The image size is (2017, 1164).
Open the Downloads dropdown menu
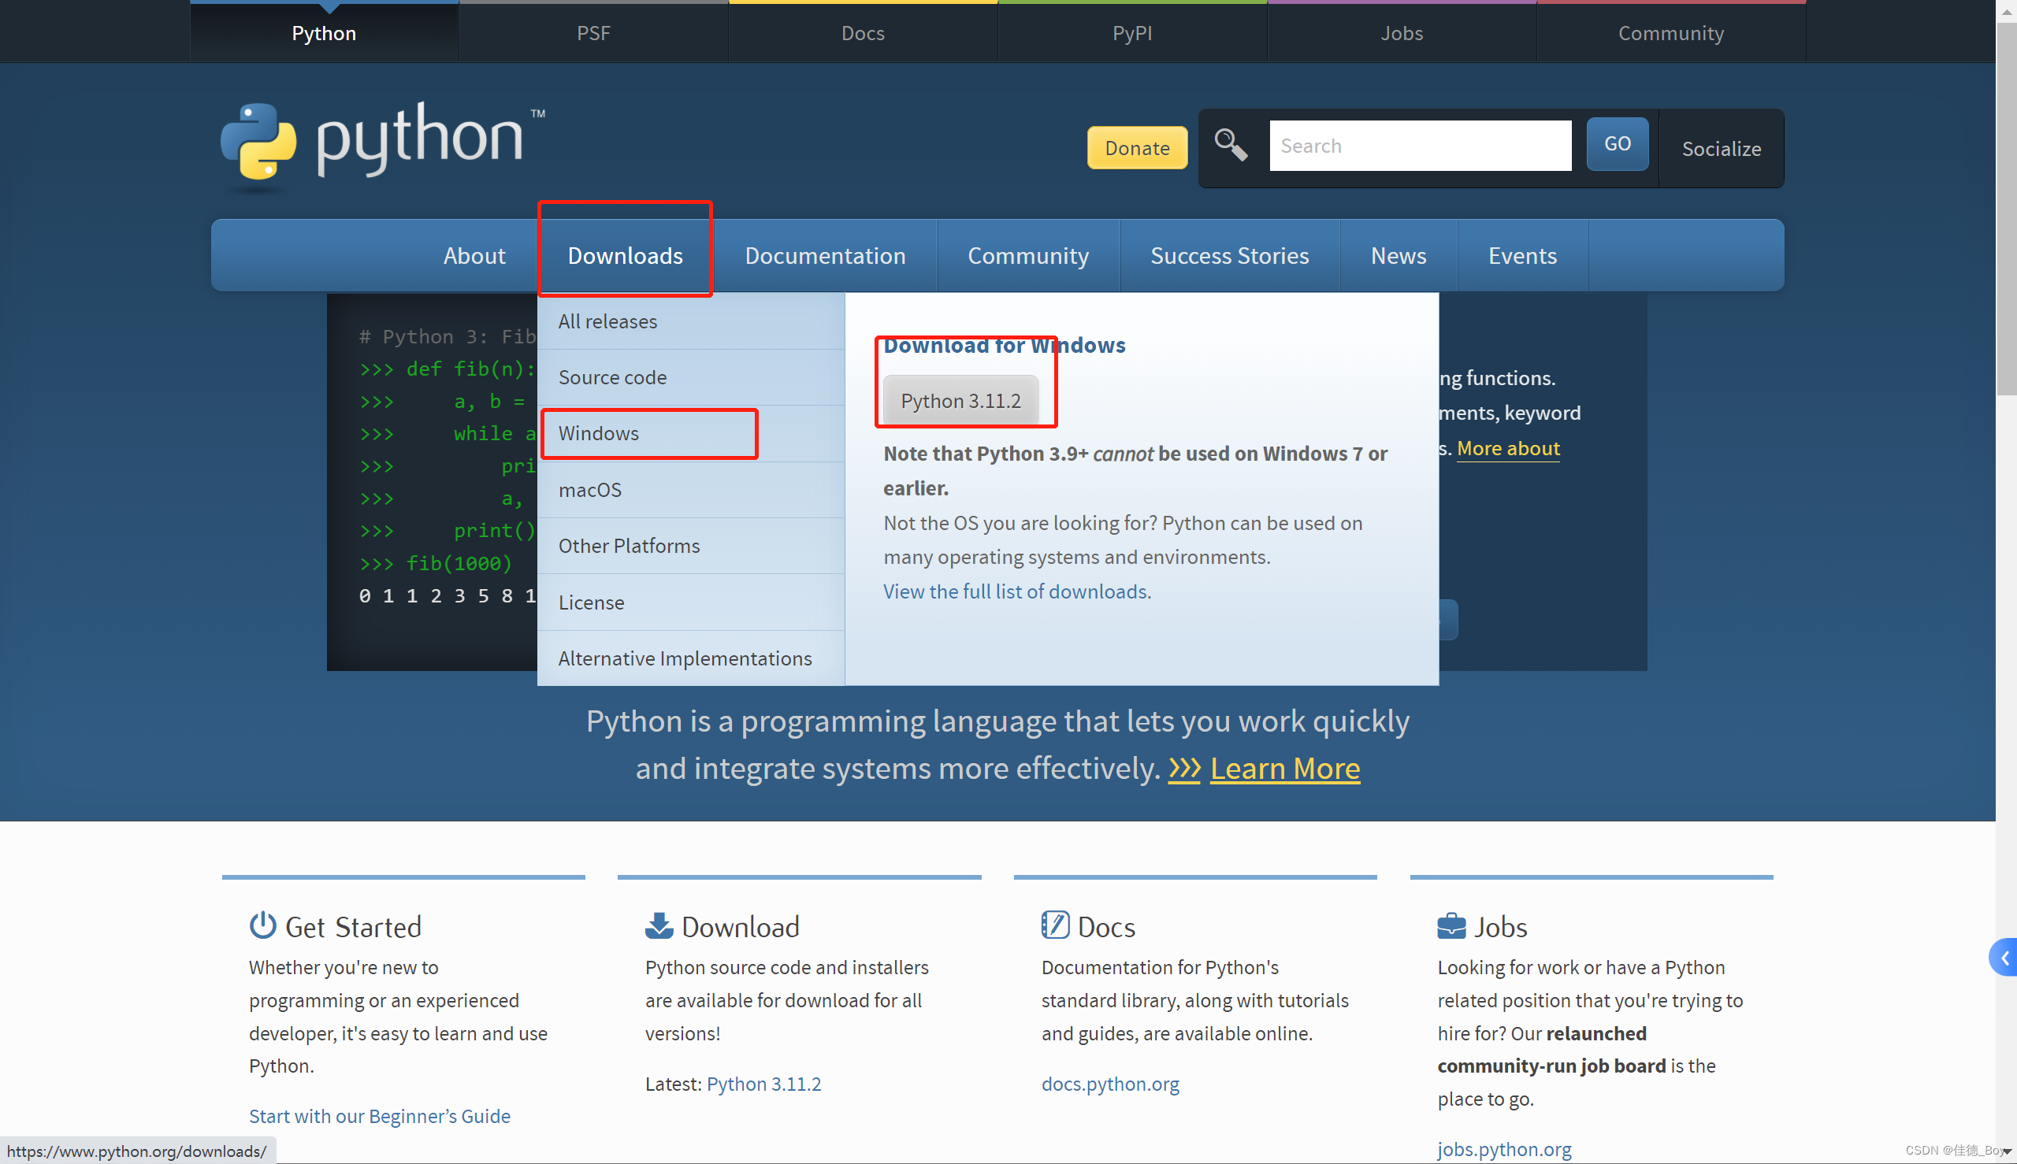click(625, 256)
